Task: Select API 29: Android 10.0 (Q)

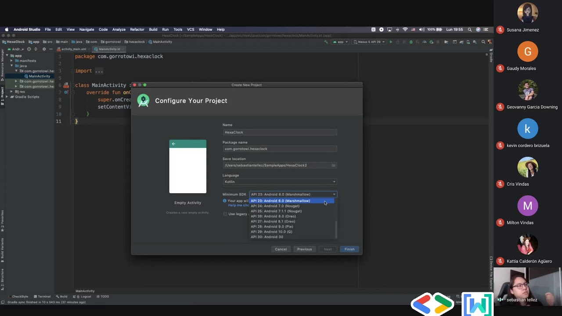Action: click(292, 232)
